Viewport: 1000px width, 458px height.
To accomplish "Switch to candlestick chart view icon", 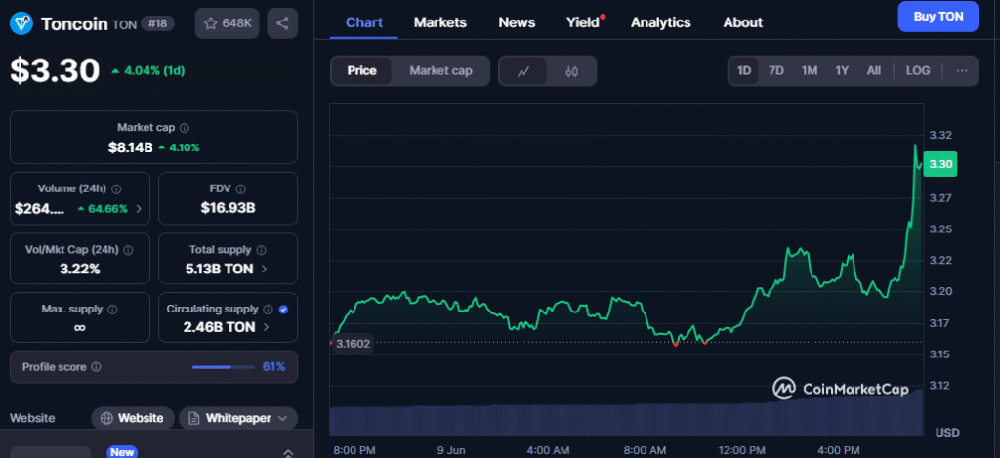I will click(x=571, y=71).
